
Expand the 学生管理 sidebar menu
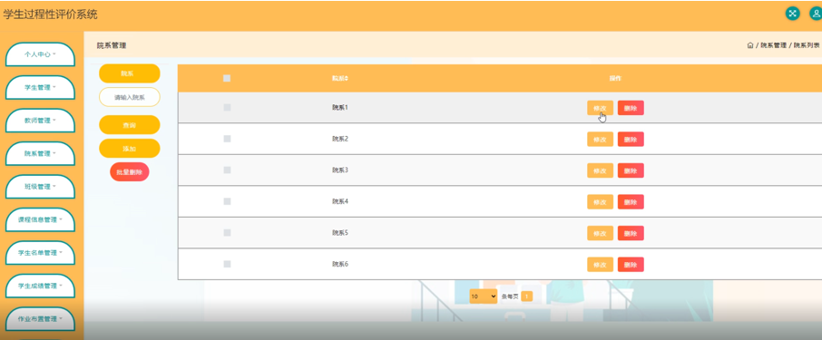coord(40,87)
